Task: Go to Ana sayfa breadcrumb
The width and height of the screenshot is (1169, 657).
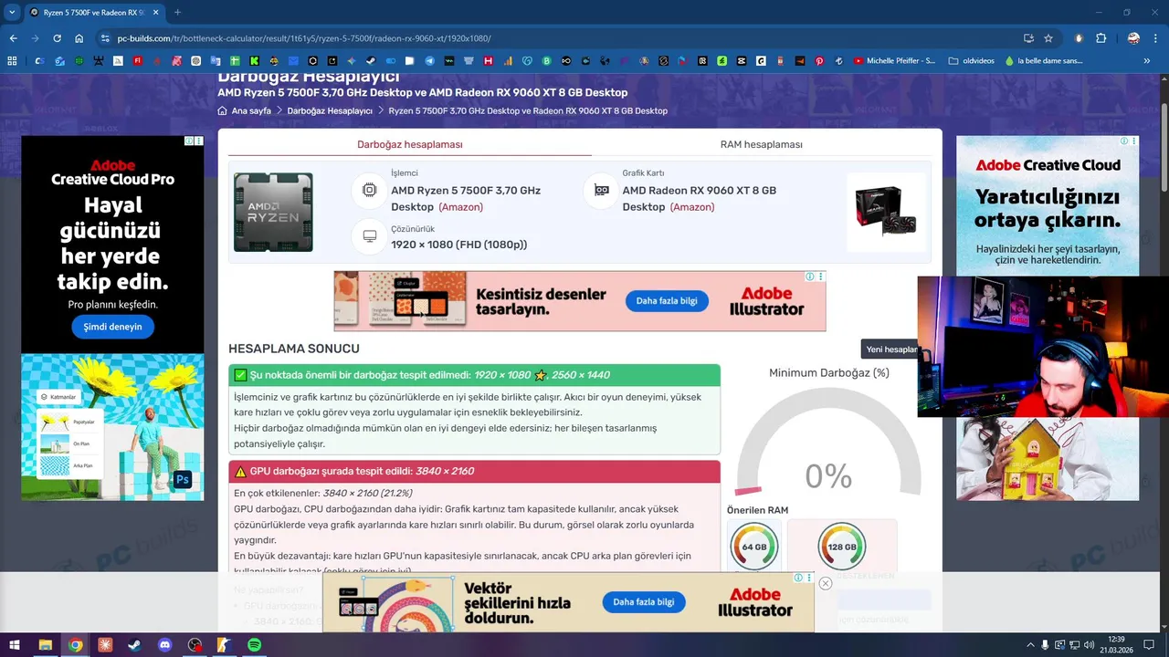Action: [251, 110]
